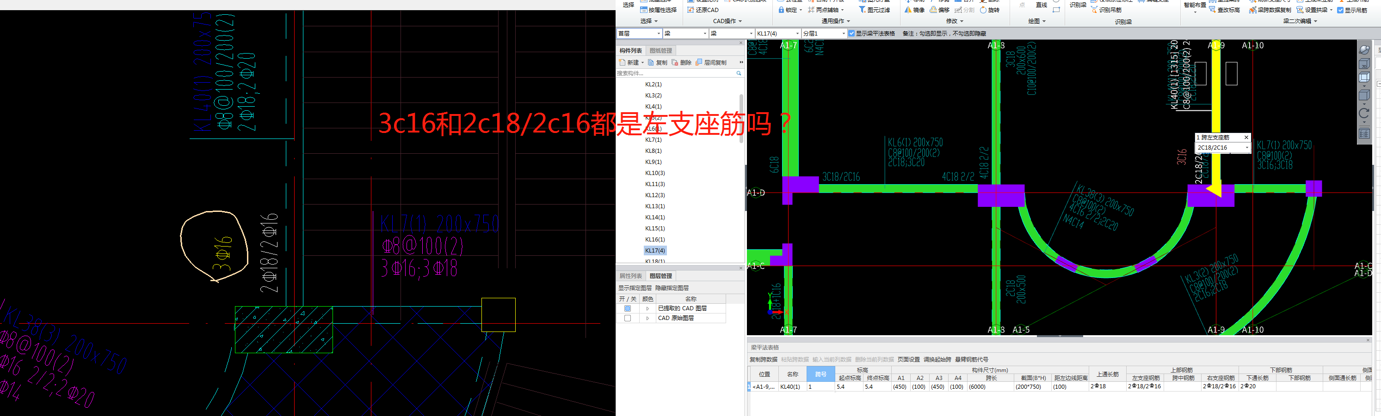Click the 梁跨数据复制 icon
The height and width of the screenshot is (416, 1381).
pyautogui.click(x=1253, y=10)
